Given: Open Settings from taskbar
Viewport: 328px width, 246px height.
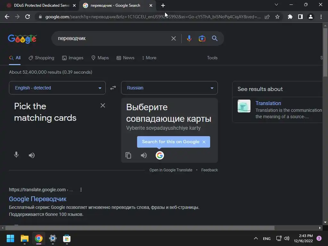Looking at the screenshot, I should (53, 238).
